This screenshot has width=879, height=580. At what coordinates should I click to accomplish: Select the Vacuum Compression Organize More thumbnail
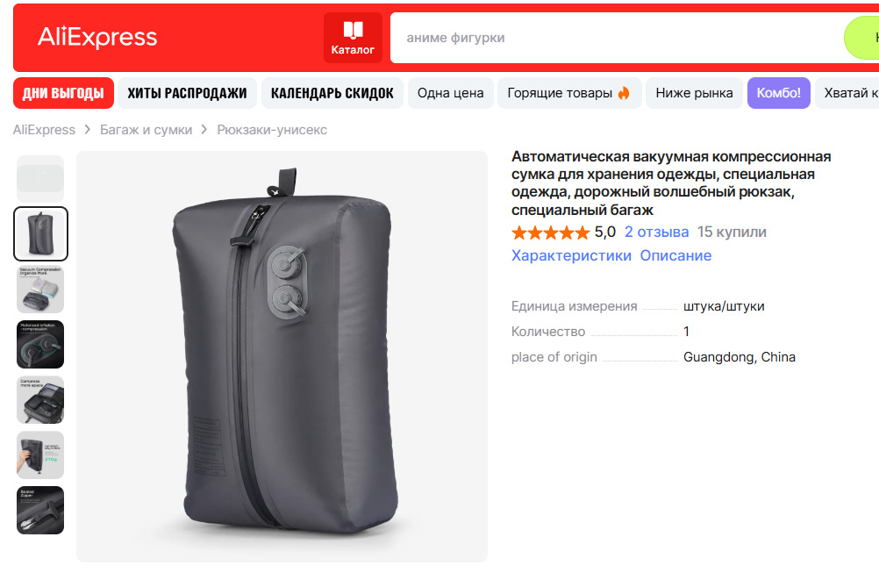40,290
